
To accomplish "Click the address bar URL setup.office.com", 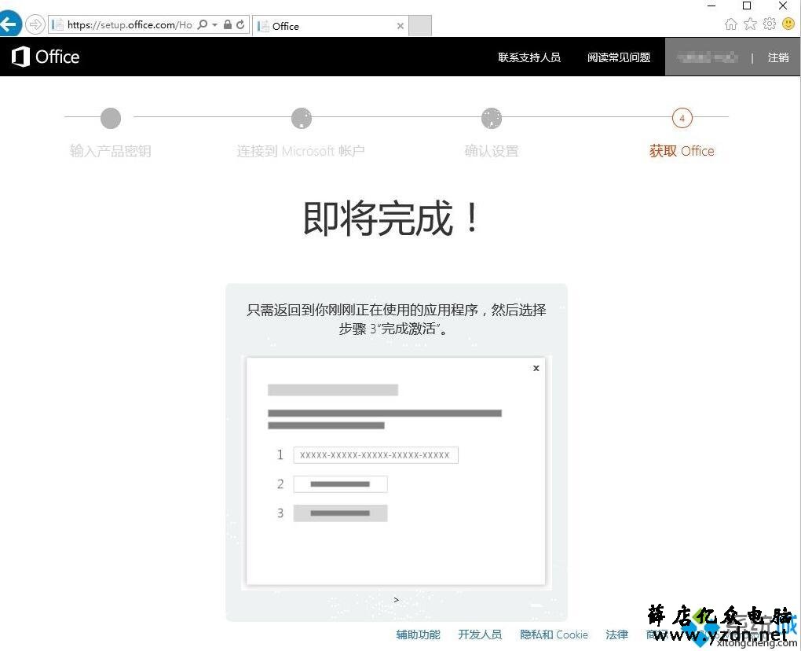I will (130, 24).
